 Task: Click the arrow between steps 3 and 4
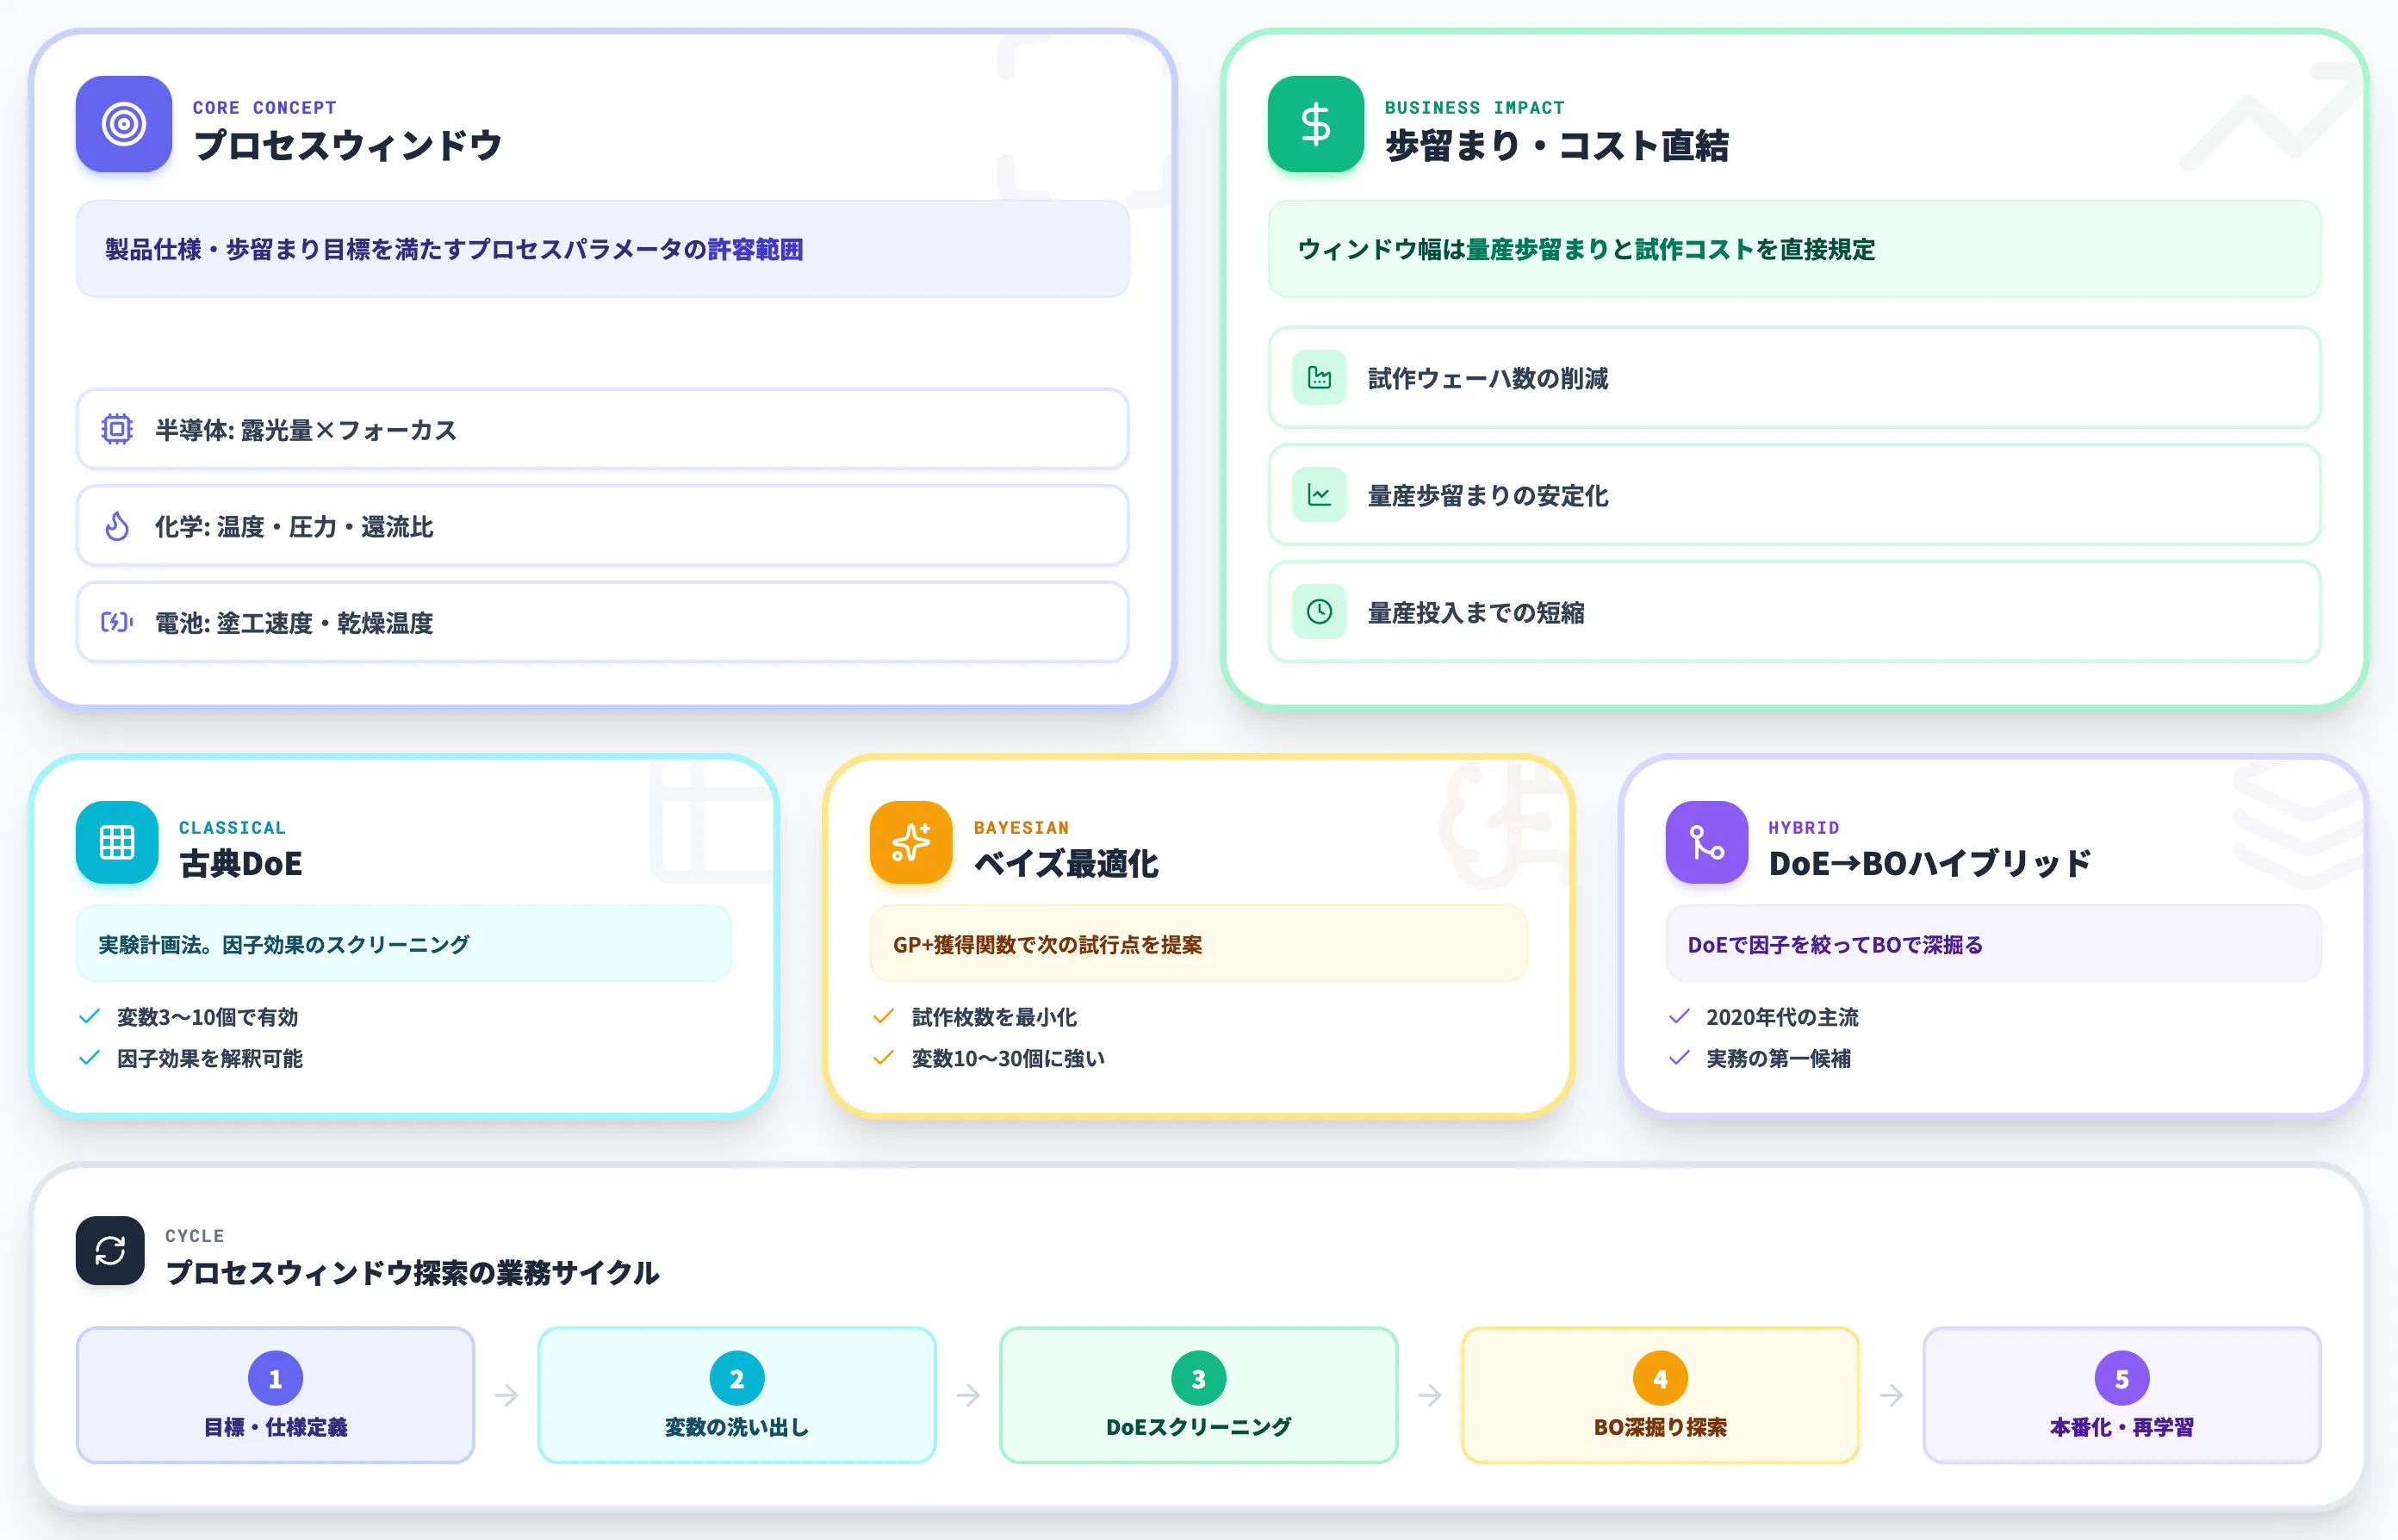(1430, 1394)
